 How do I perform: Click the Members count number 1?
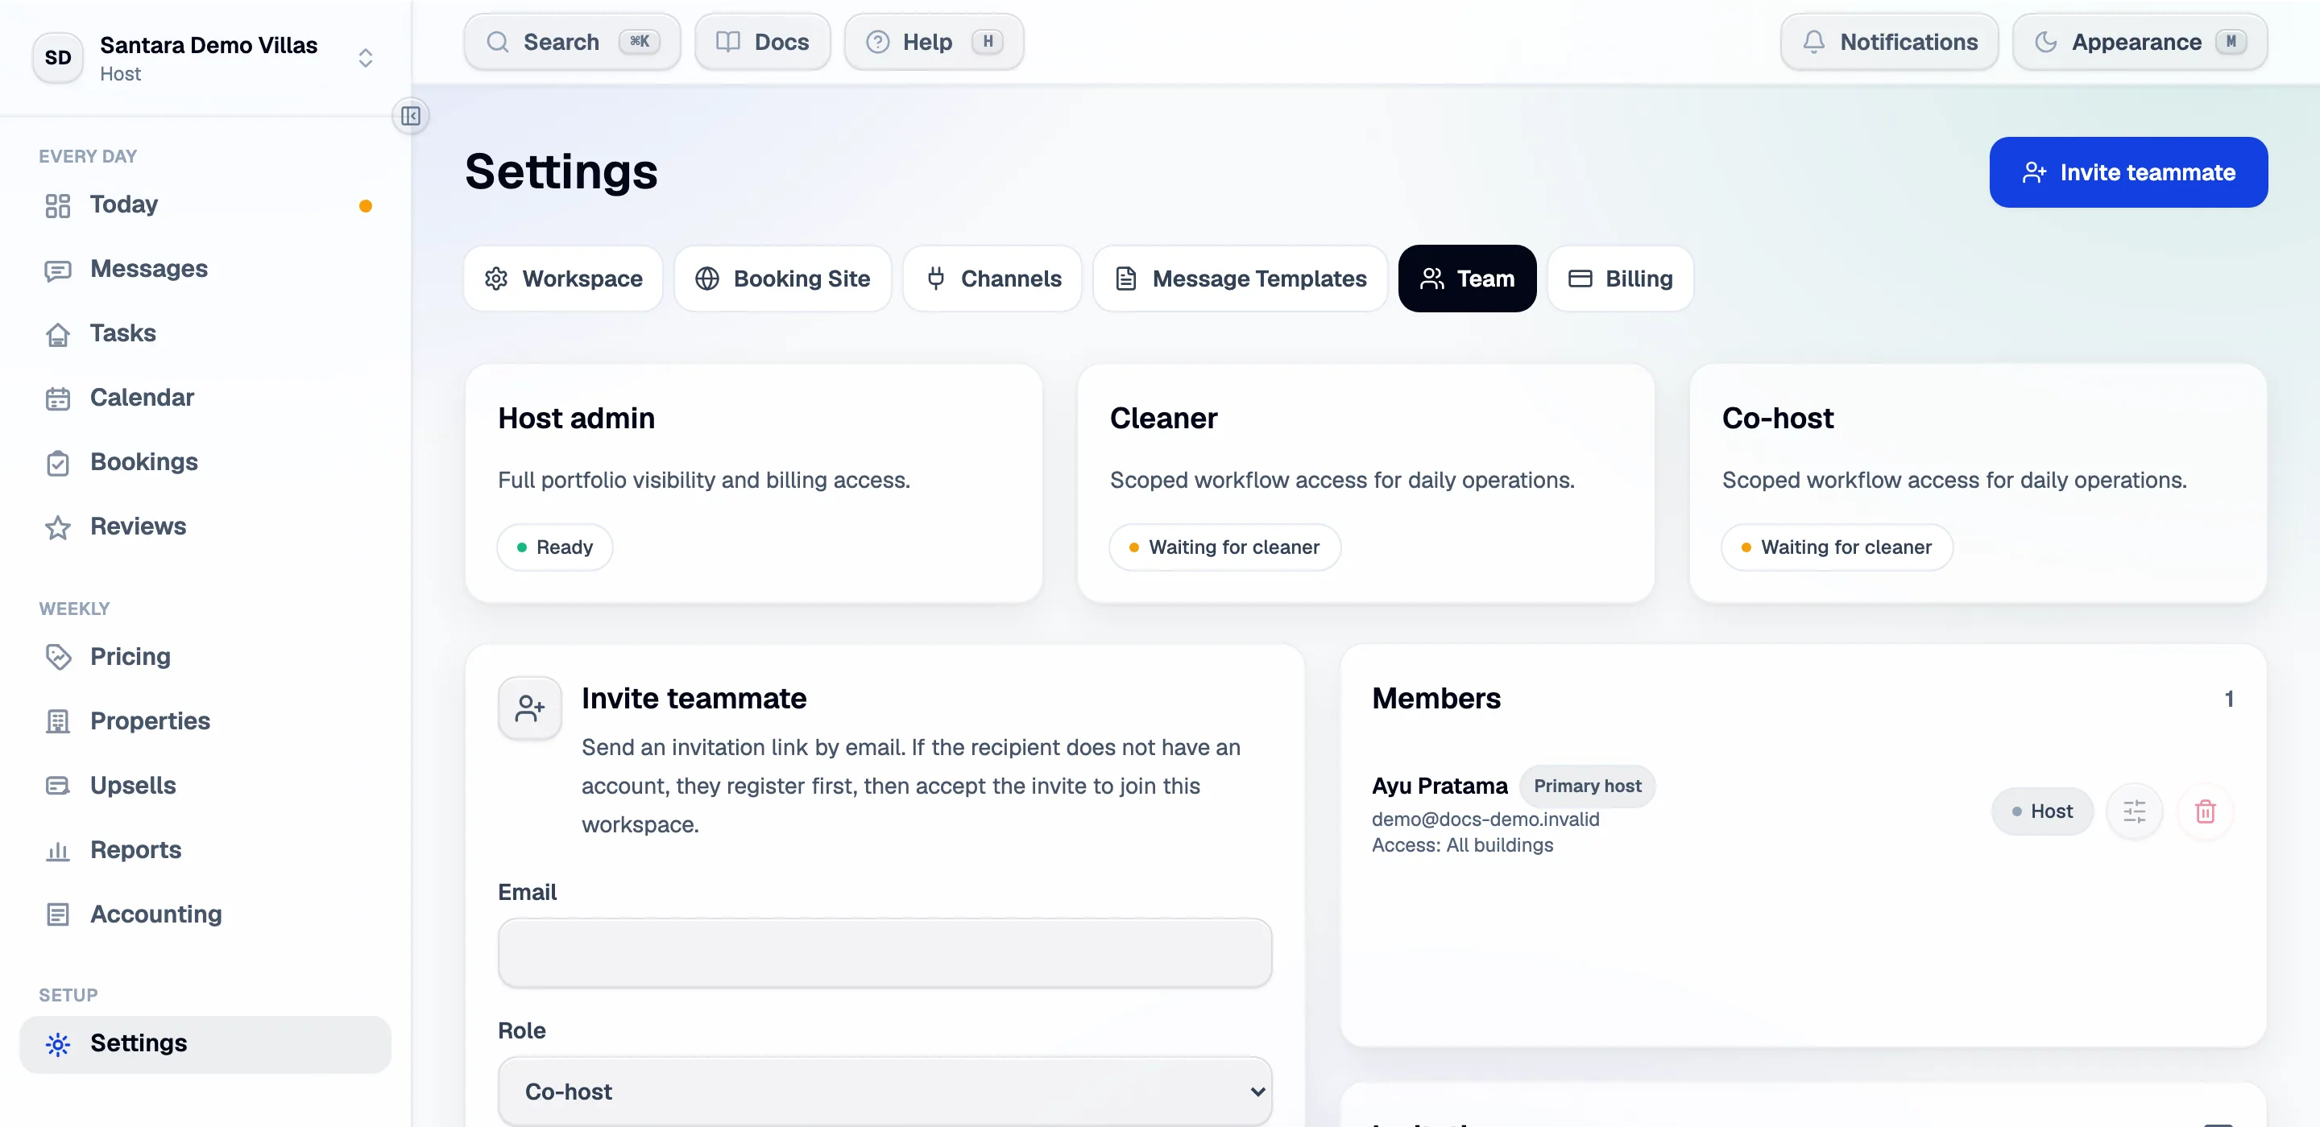coord(2229,700)
